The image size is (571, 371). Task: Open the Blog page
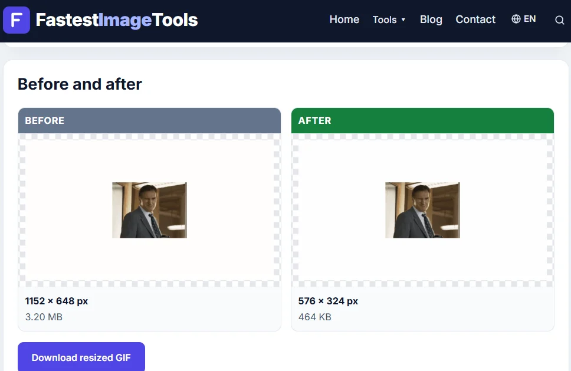[x=431, y=19]
